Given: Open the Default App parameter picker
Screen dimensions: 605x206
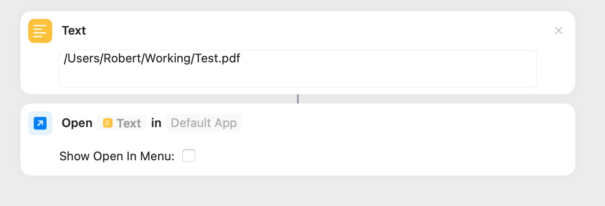Looking at the screenshot, I should pyautogui.click(x=204, y=123).
